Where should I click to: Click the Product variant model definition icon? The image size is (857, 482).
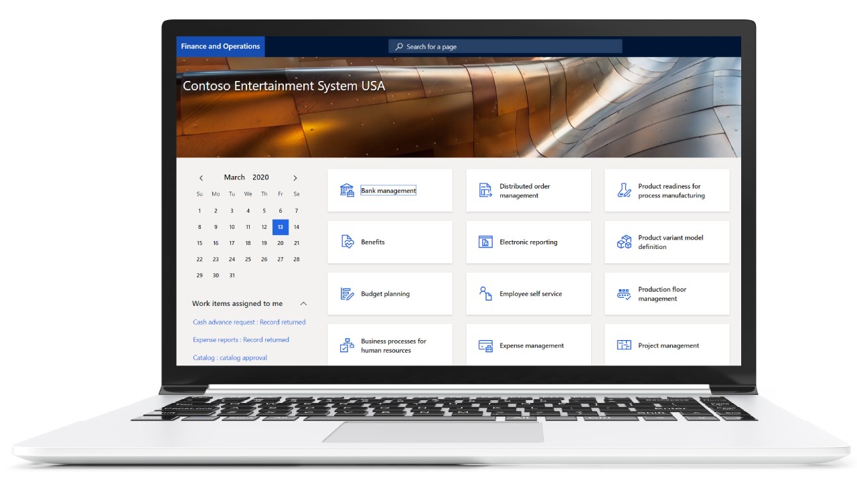624,242
